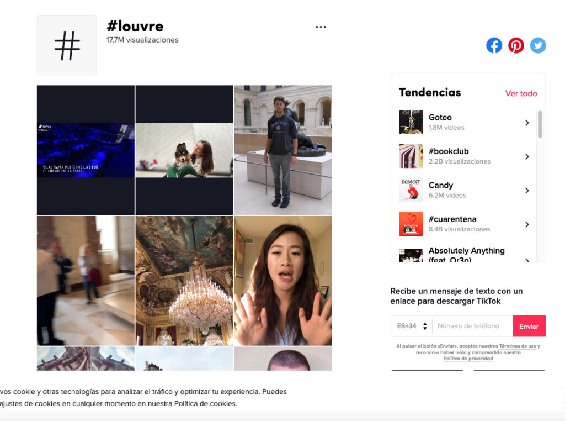Click the large hashtag icon for #louvre
Image resolution: width=565 pixels, height=421 pixels.
[67, 45]
